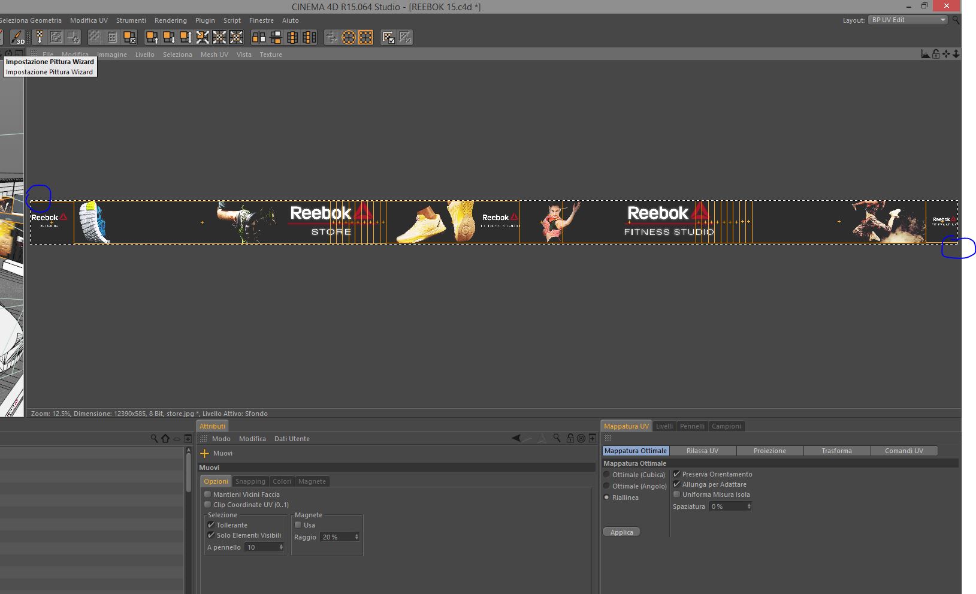Select the Proiezione button
This screenshot has width=976, height=594.
pos(770,451)
